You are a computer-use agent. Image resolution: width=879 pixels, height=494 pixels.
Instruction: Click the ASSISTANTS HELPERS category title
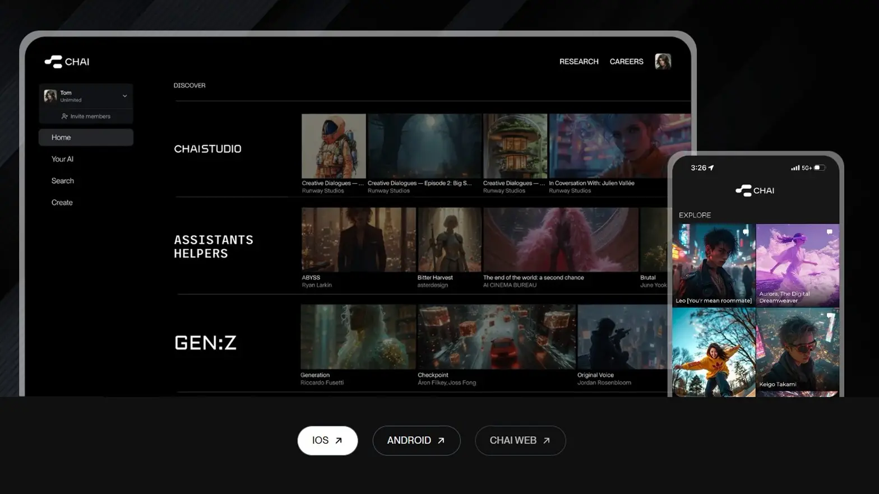pyautogui.click(x=214, y=246)
